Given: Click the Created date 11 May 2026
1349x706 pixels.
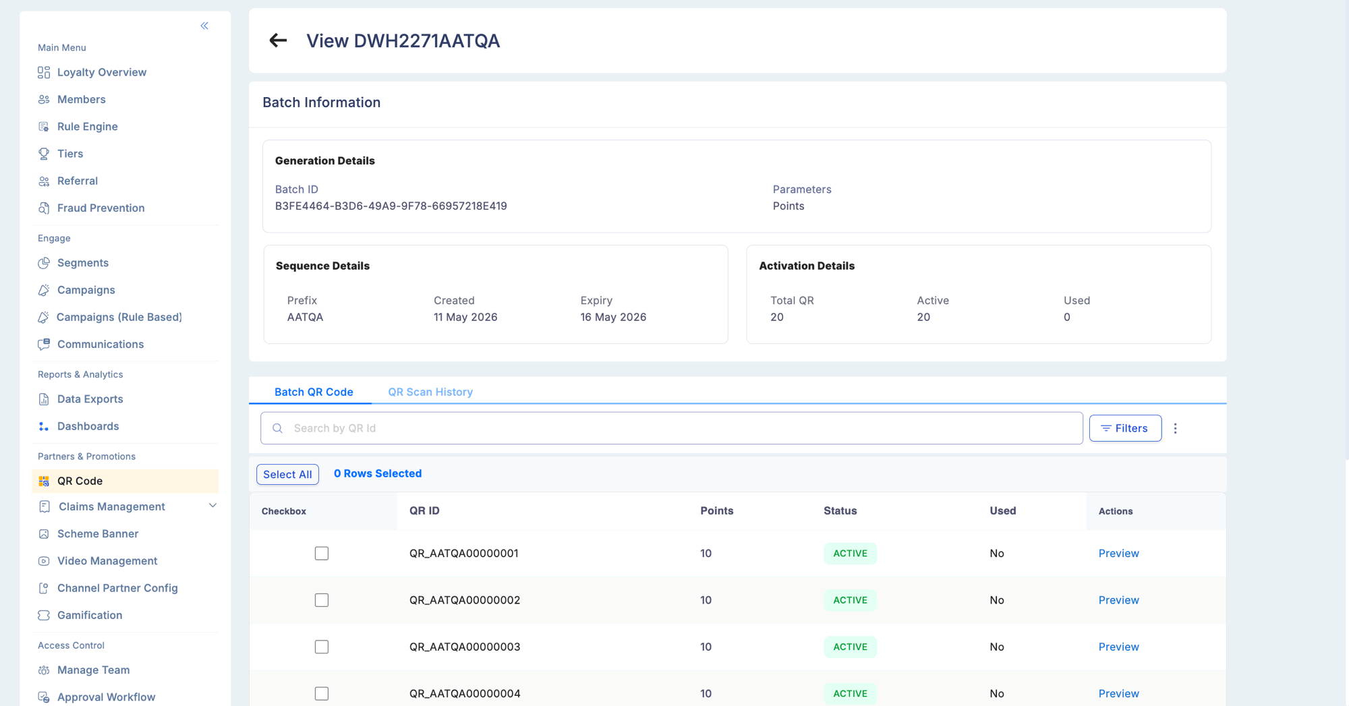Looking at the screenshot, I should [465, 317].
